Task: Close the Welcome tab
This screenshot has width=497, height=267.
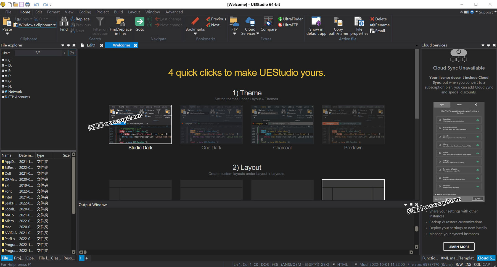Action: click(x=136, y=45)
